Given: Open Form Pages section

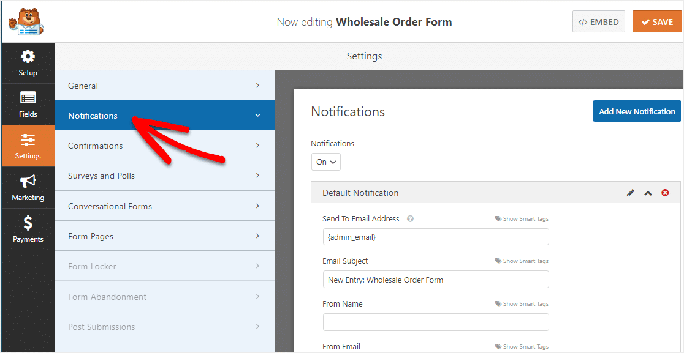Looking at the screenshot, I should [165, 236].
